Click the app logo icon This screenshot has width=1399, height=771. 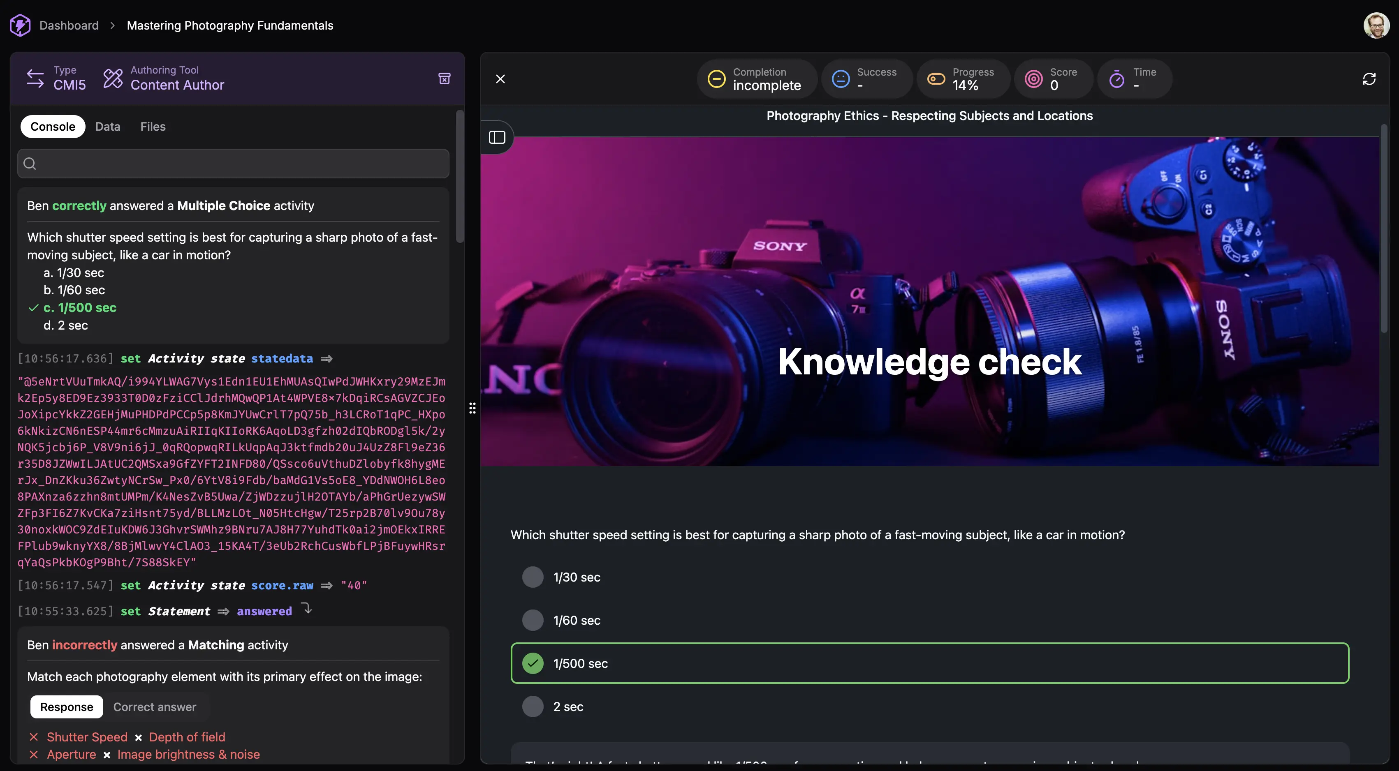coord(20,25)
